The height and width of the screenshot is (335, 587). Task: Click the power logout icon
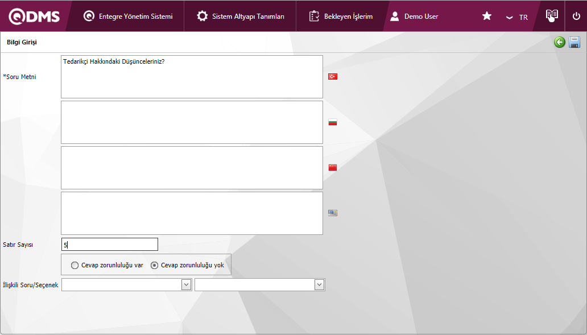pos(576,16)
